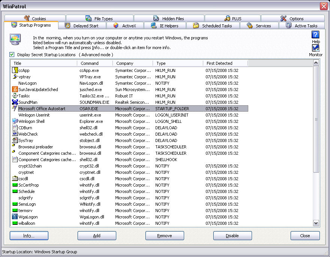
Task: Click the Remove button
Action: tap(165, 236)
